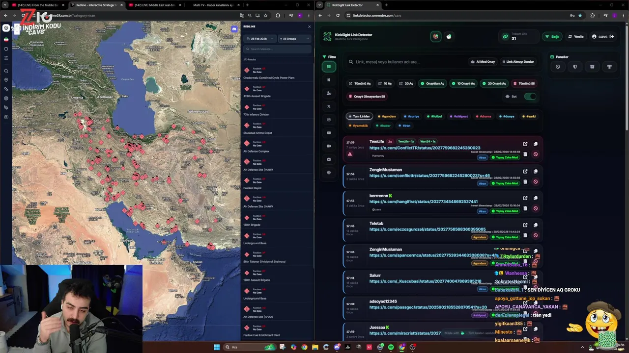This screenshot has height=353, width=629.
Task: Filter links by #shitpost tag
Action: pos(459,117)
